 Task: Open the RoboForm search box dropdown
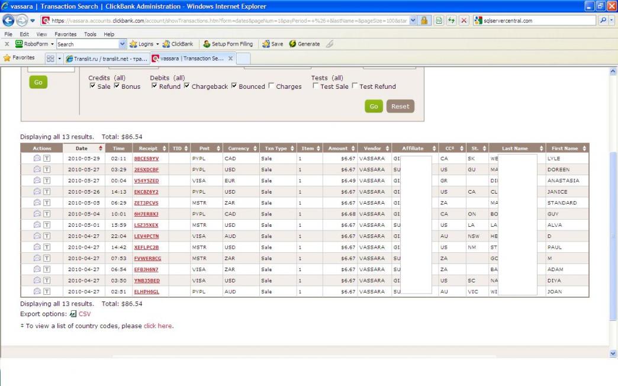123,44
